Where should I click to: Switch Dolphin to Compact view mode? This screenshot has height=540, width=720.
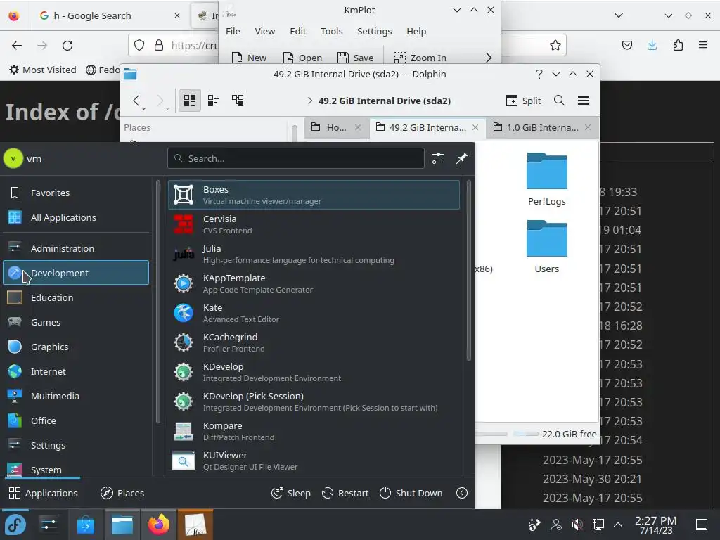(214, 101)
